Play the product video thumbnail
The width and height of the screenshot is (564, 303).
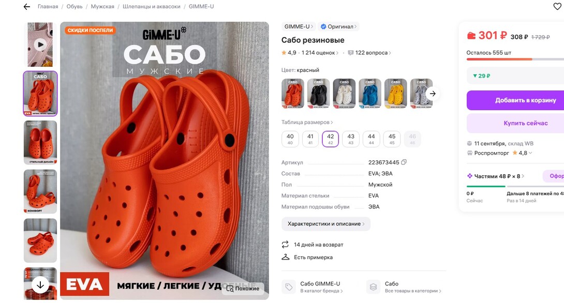pos(40,44)
